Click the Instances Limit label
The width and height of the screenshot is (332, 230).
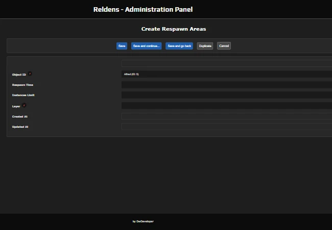(x=23, y=95)
